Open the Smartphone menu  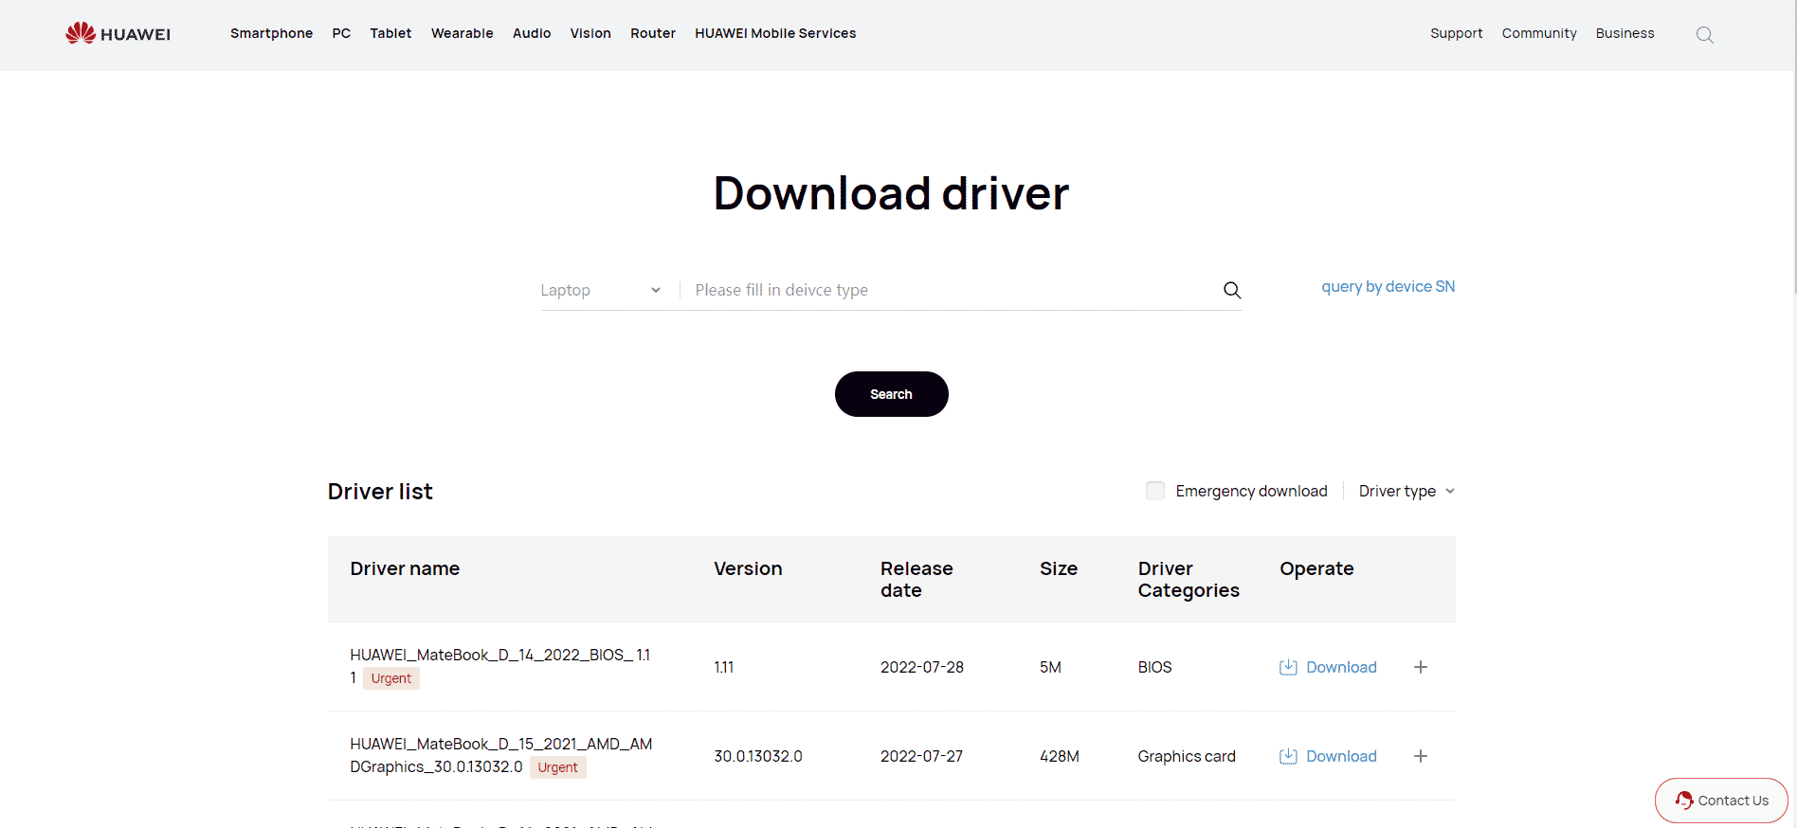(271, 33)
